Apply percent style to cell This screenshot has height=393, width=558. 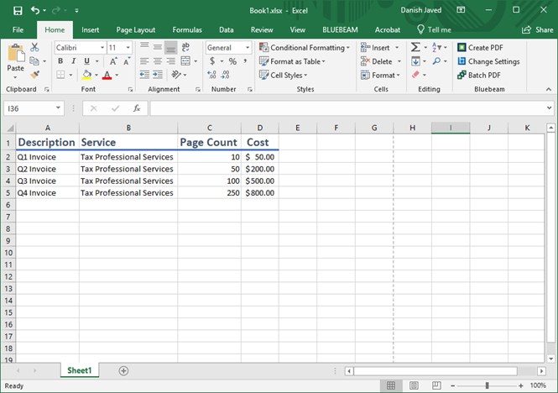coord(232,61)
